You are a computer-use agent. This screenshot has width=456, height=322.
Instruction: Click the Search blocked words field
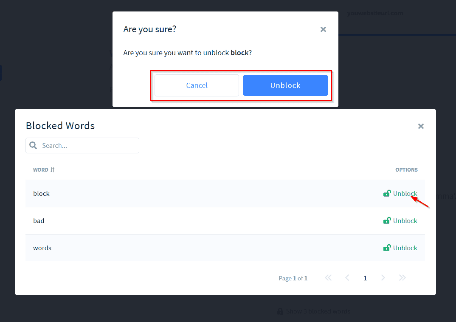[x=82, y=145]
